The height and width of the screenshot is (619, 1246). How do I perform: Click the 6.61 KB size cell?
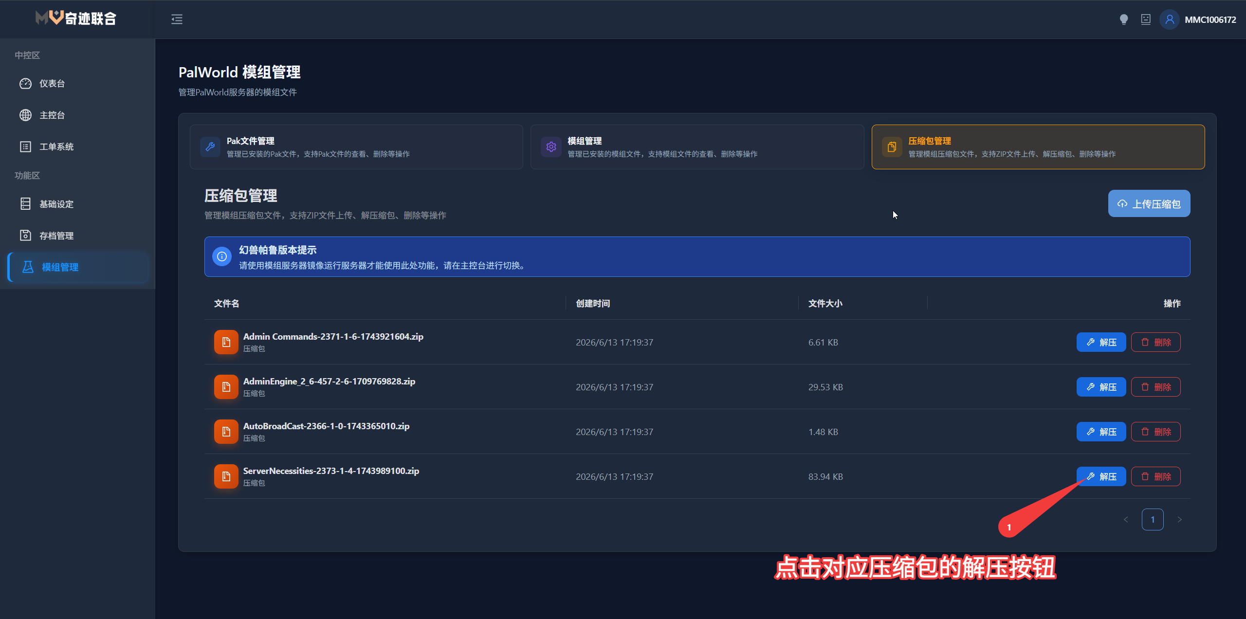(x=823, y=343)
